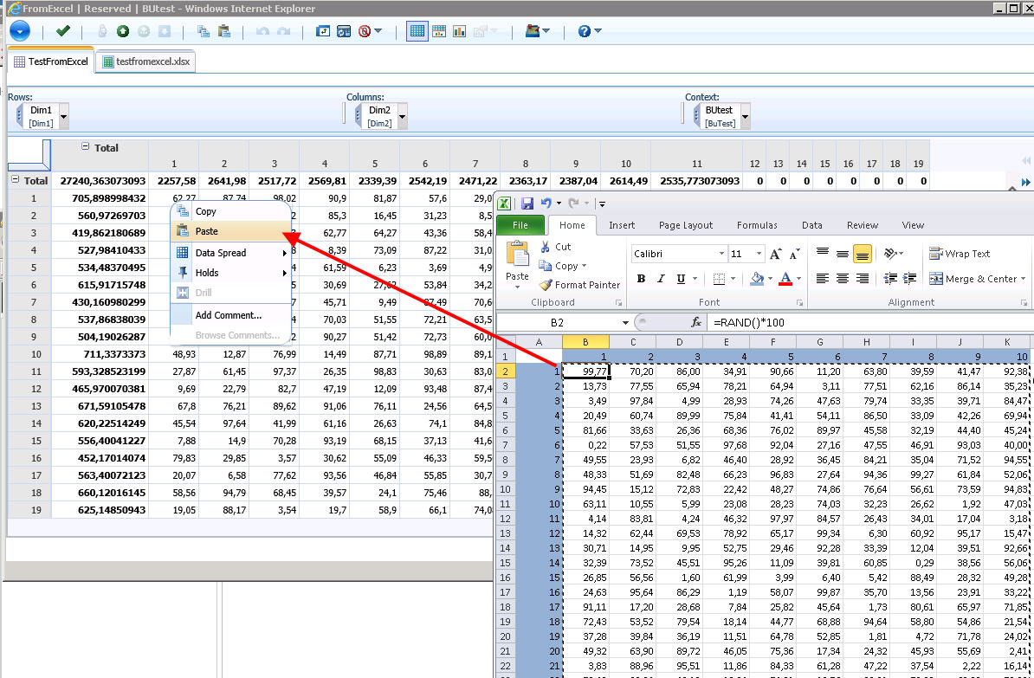Collapse the Total column header expander
The width and height of the screenshot is (1034, 678).
[85, 146]
